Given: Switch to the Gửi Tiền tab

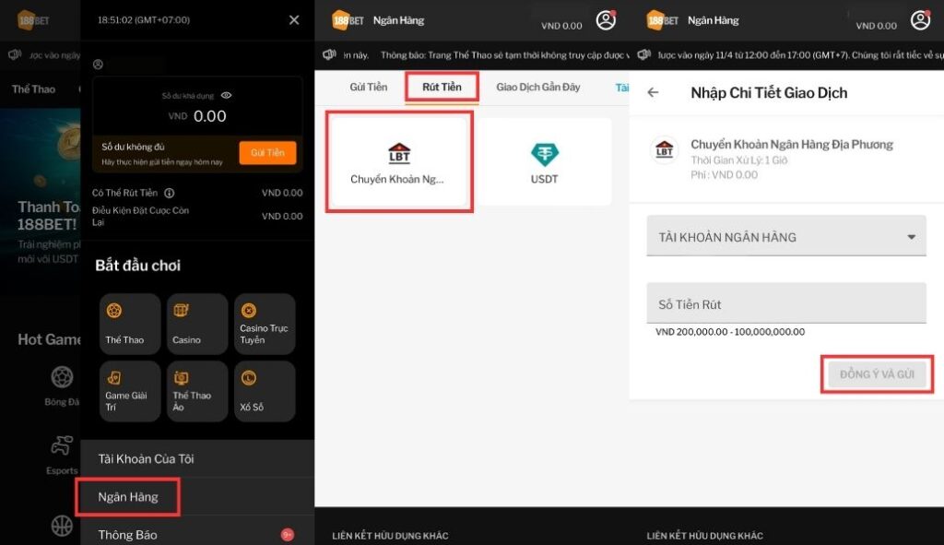Looking at the screenshot, I should click(x=369, y=88).
